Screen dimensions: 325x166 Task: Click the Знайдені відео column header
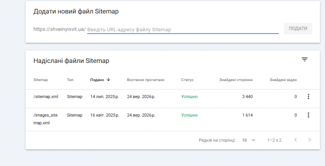pos(283,80)
